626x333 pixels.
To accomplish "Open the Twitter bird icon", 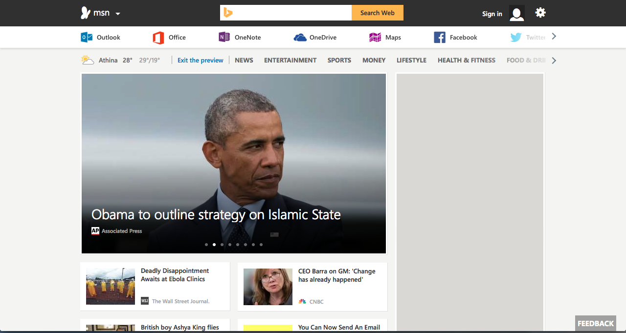I will pos(516,37).
